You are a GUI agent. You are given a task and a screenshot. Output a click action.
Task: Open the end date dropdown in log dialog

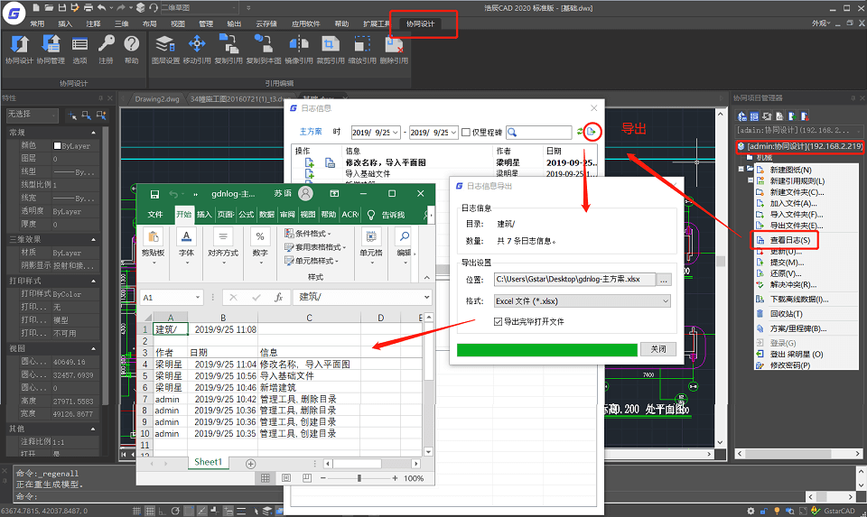coord(453,133)
